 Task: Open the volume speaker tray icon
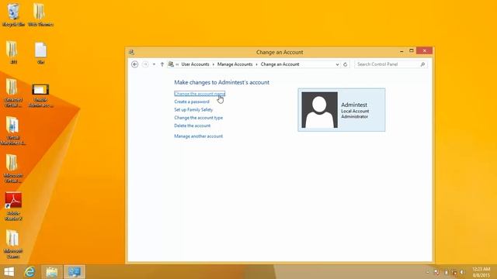[463, 272]
